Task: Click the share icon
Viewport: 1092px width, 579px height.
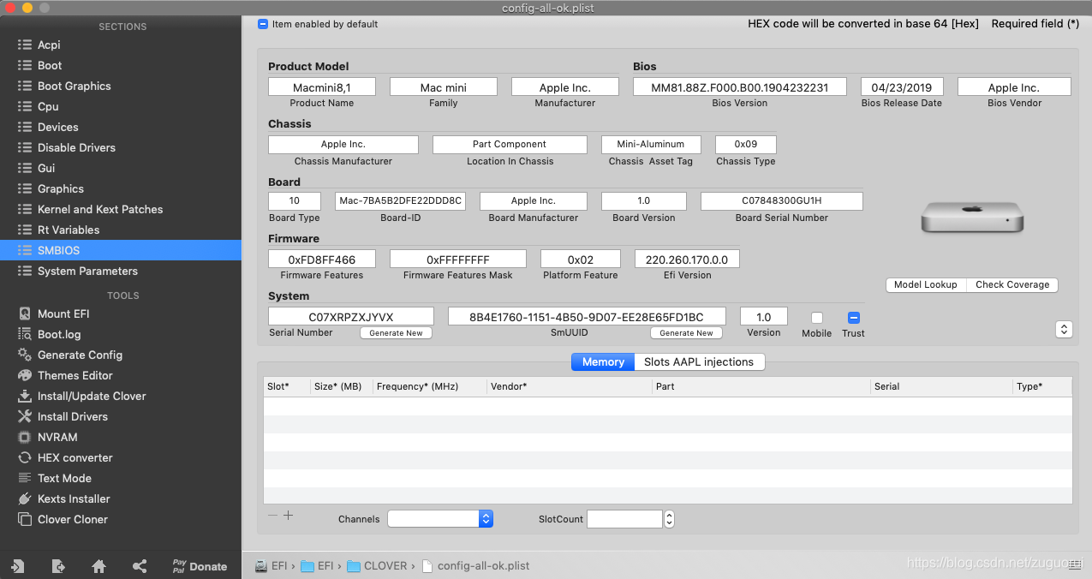Action: tap(140, 566)
